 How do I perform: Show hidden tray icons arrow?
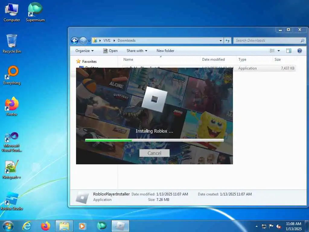pyautogui.click(x=256, y=226)
